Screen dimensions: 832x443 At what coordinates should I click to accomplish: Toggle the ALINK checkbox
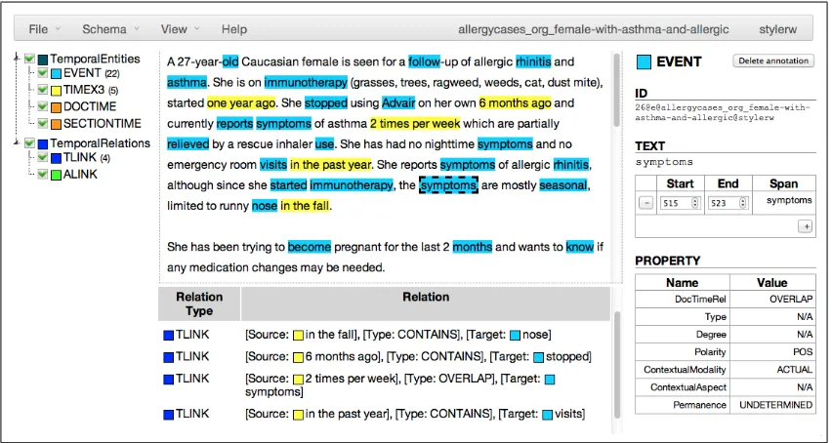[43, 175]
